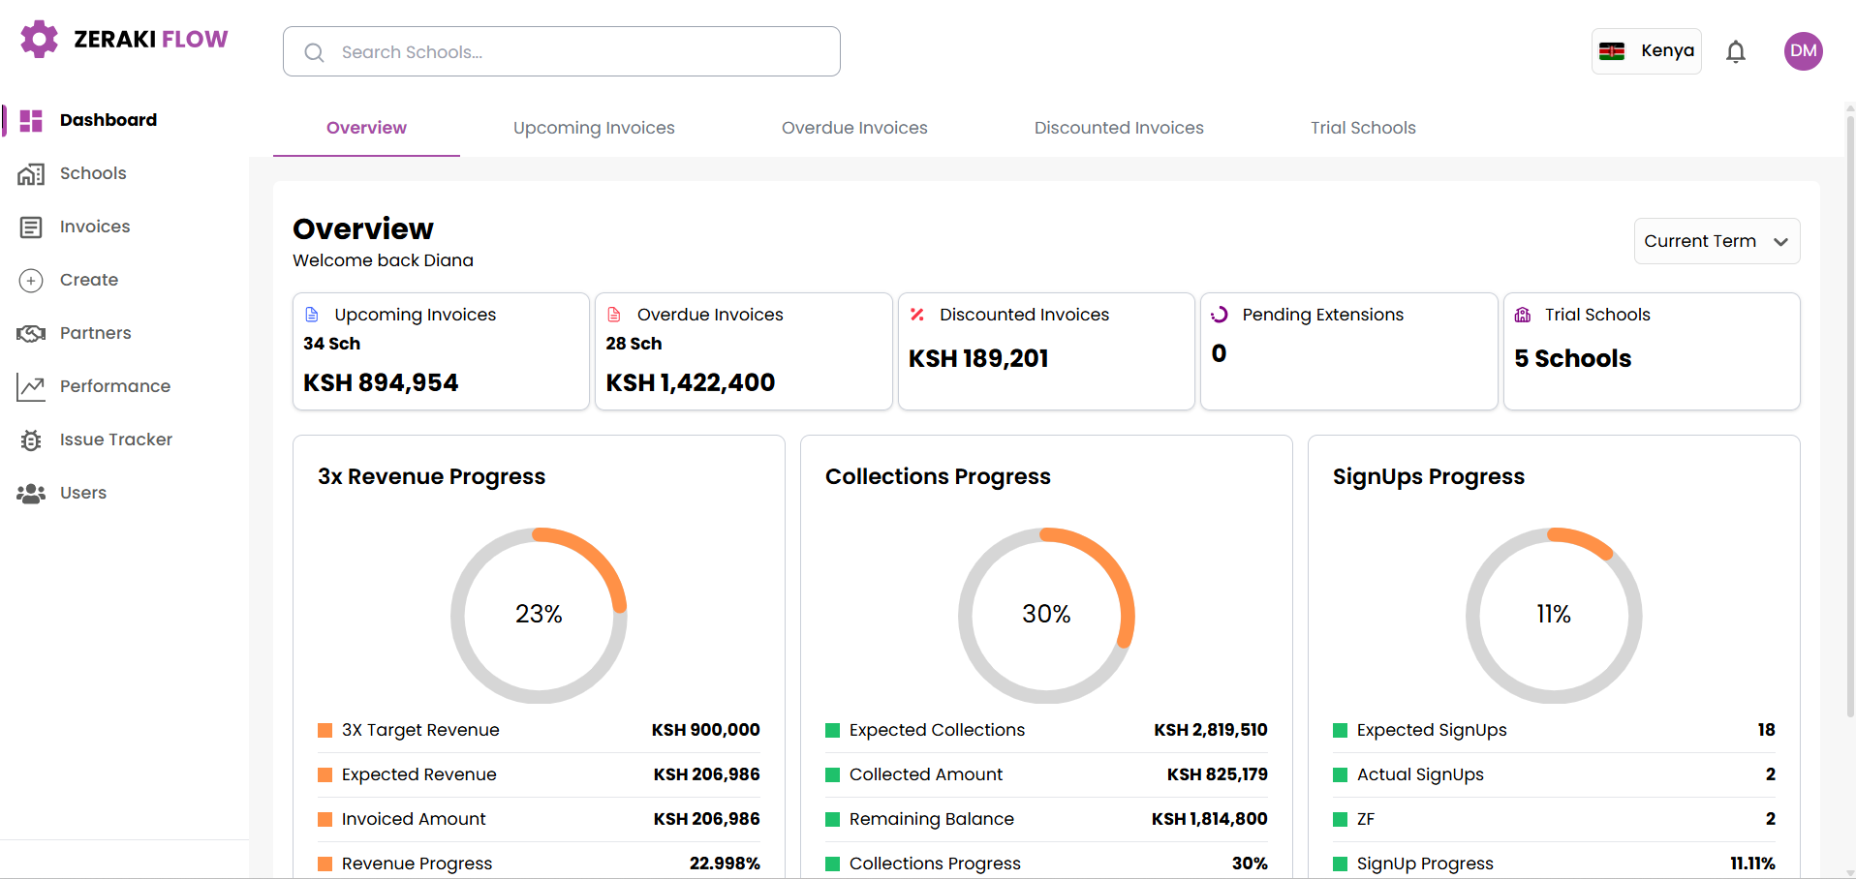Screen dimensions: 1856x879
Task: Click the Issue Tracker bug icon
Action: 31,440
